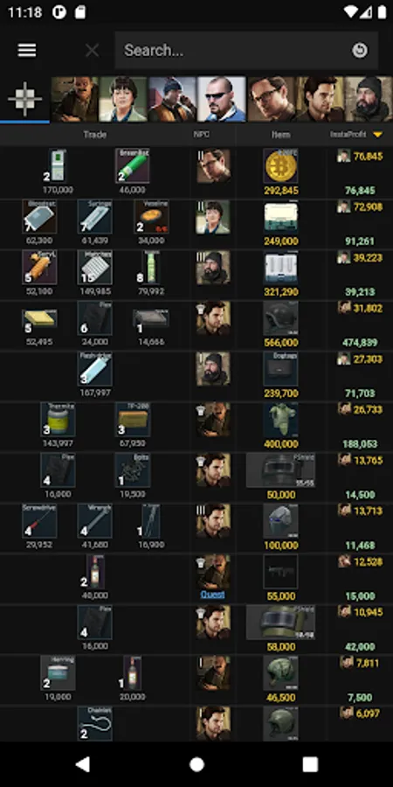Tap the refresh icon in search bar
393x787 pixels.
click(x=360, y=50)
